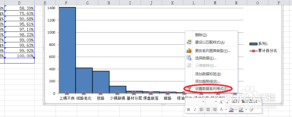
Task: Click the 800 value on vertical axis
Action: pos(52,44)
